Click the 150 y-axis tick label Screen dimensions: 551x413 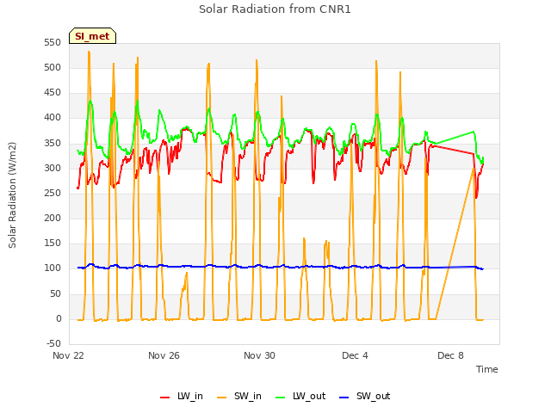(53, 243)
